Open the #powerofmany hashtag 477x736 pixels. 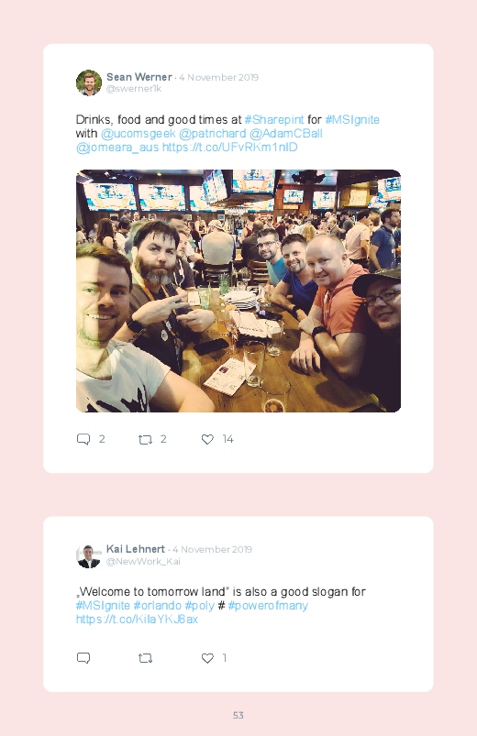tap(268, 606)
